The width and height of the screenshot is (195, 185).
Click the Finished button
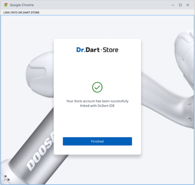coord(97,141)
